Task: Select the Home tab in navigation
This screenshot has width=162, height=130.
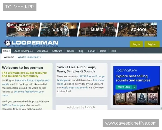Action: click(6, 51)
